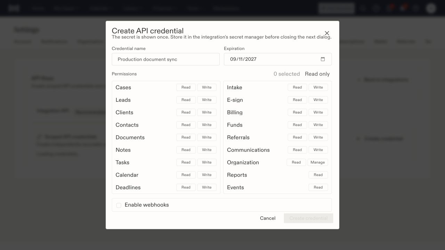
Task: Toggle Write permission for Funds
Action: click(x=318, y=125)
